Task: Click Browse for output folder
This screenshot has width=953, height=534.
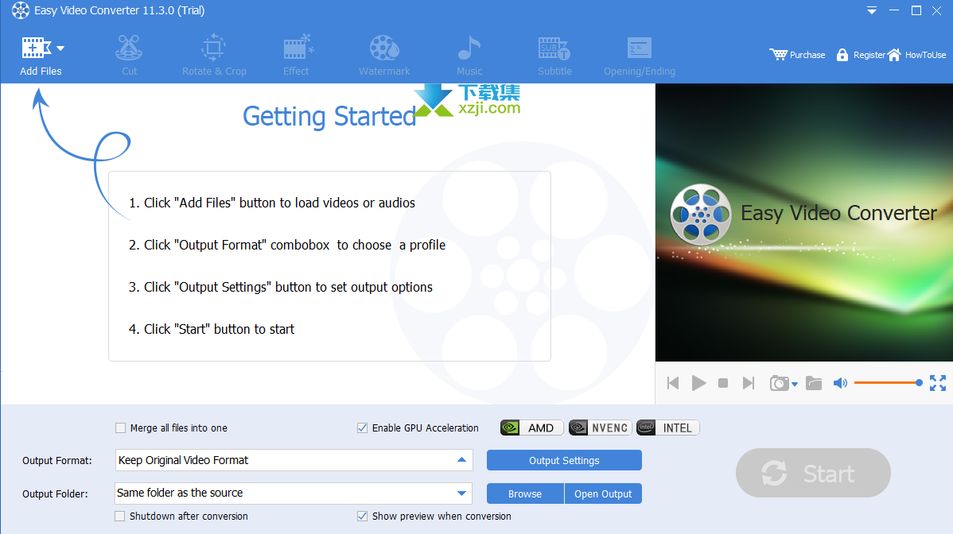Action: click(x=525, y=493)
